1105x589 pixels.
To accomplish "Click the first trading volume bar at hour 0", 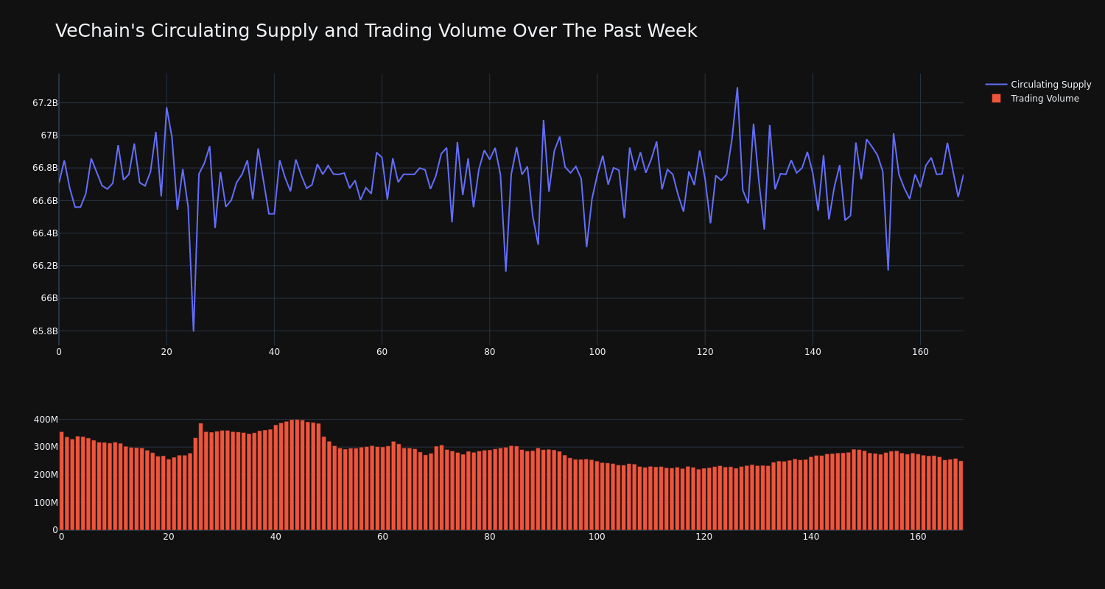I will pyautogui.click(x=61, y=481).
